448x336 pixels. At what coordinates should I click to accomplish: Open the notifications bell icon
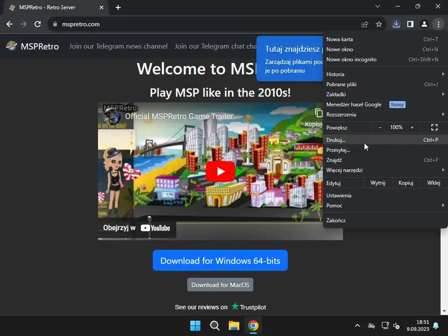tap(436, 325)
